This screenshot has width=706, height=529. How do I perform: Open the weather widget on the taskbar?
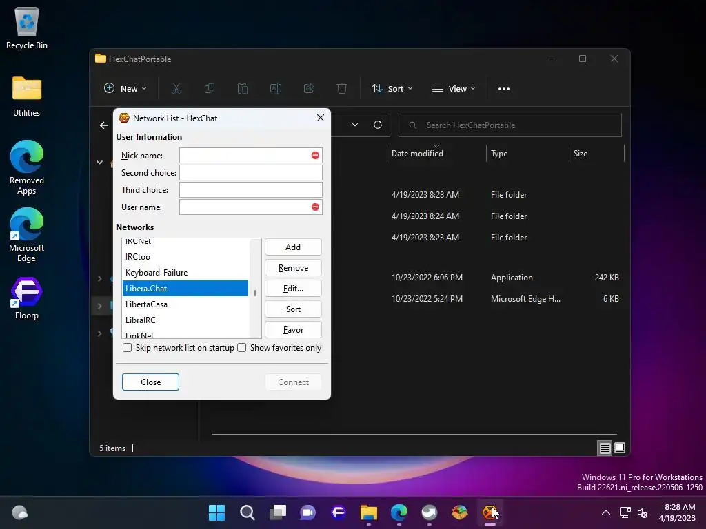[x=20, y=512]
